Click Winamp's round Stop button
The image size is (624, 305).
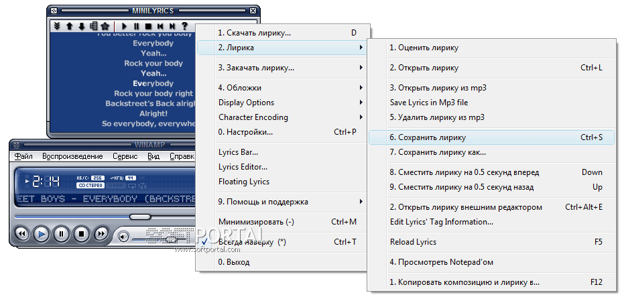point(81,234)
